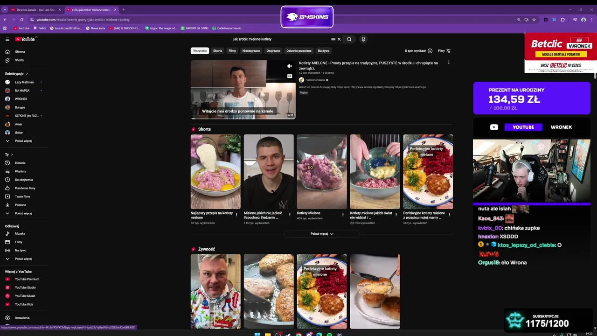
Task: Start voice search with the microphone icon
Action: click(x=363, y=39)
